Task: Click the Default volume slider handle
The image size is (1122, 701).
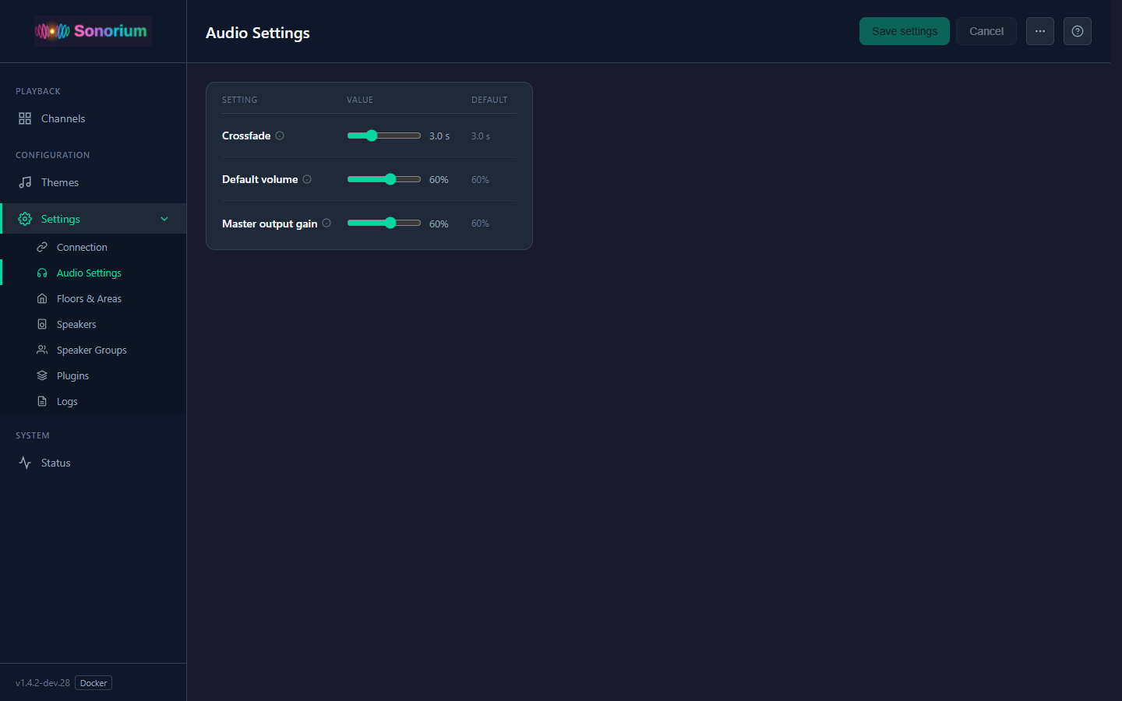Action: coord(390,179)
